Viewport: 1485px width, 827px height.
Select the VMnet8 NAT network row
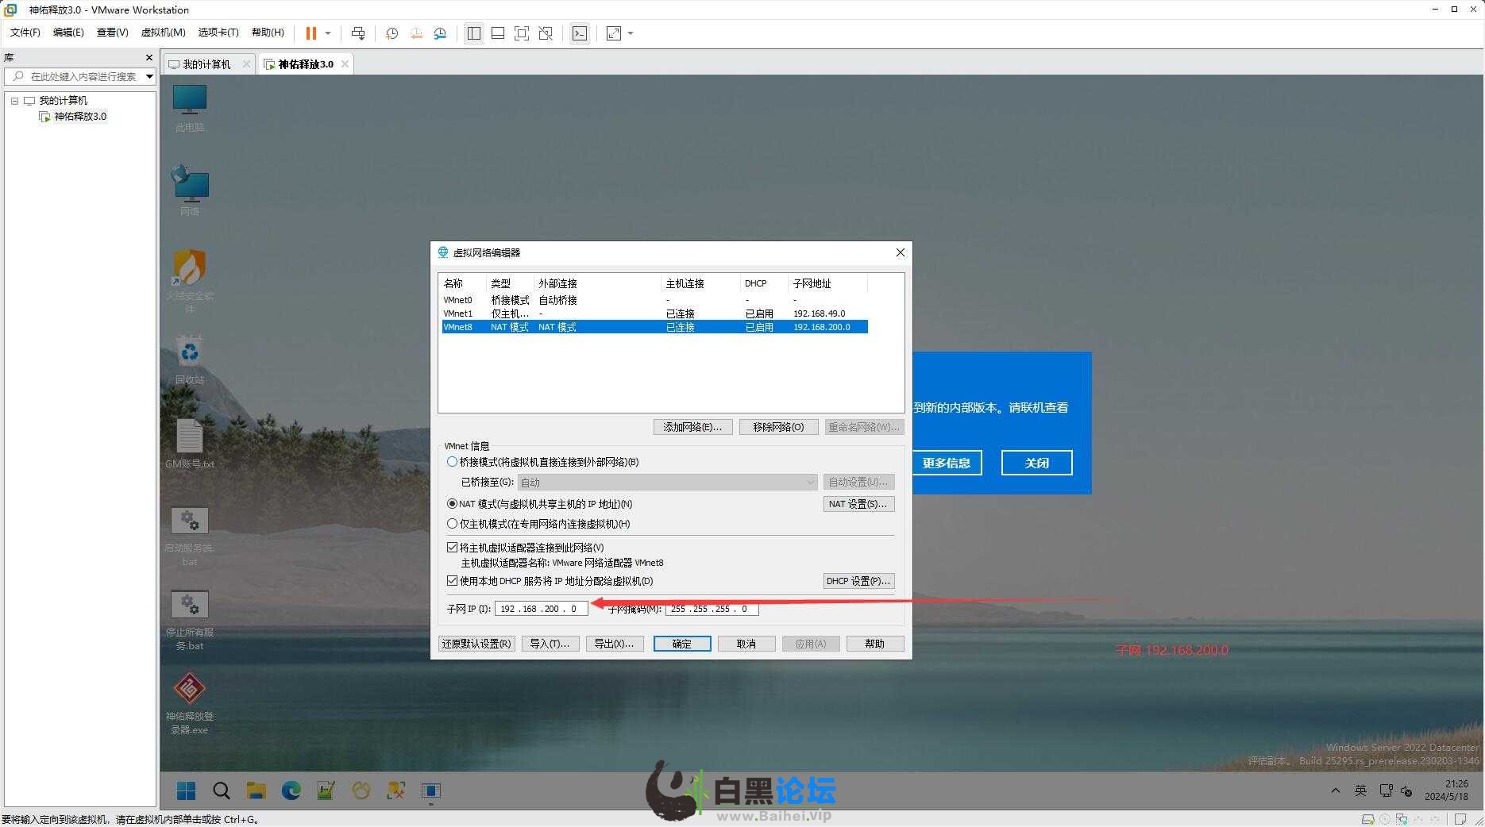[654, 327]
